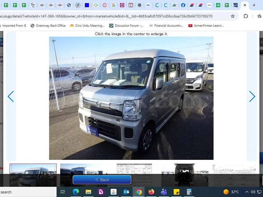Screen dimensions: 263x197
Task: Select the last document scan thumbnail
Action: point(234,175)
